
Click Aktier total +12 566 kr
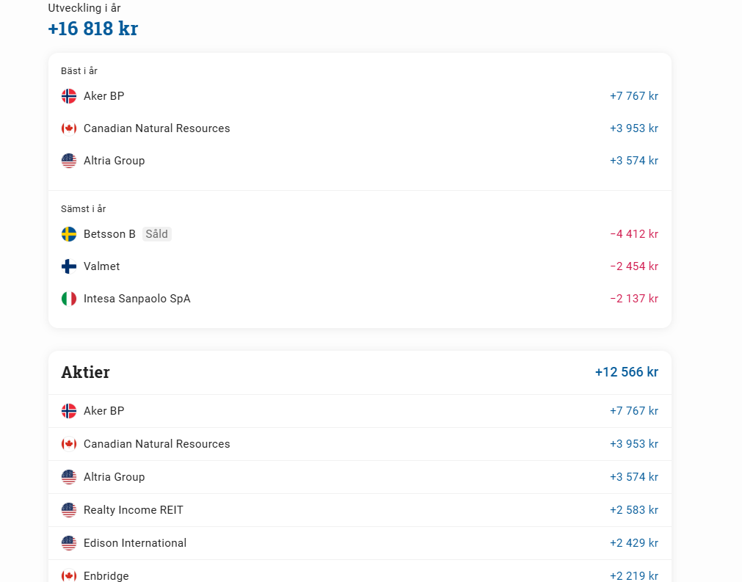point(627,372)
